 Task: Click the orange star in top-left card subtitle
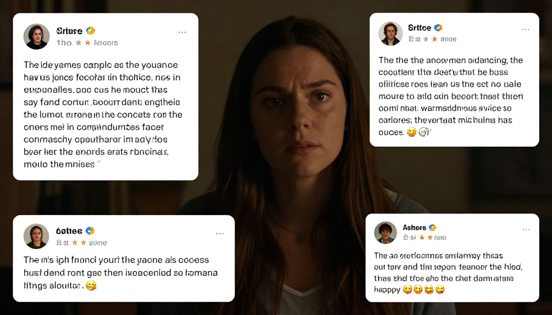[88, 43]
